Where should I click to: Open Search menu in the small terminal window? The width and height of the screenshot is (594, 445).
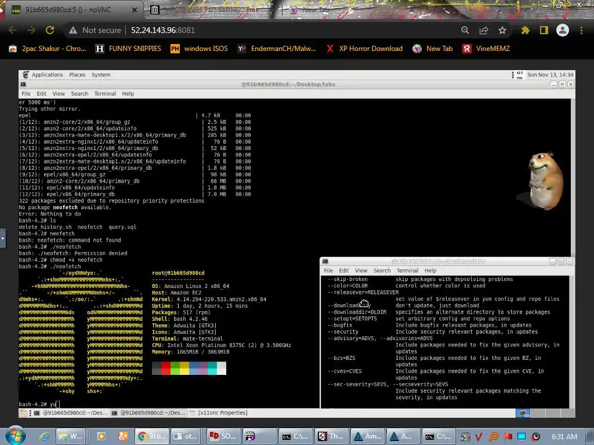click(382, 271)
